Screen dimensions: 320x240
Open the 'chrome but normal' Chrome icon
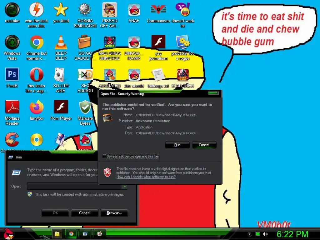tap(36, 42)
